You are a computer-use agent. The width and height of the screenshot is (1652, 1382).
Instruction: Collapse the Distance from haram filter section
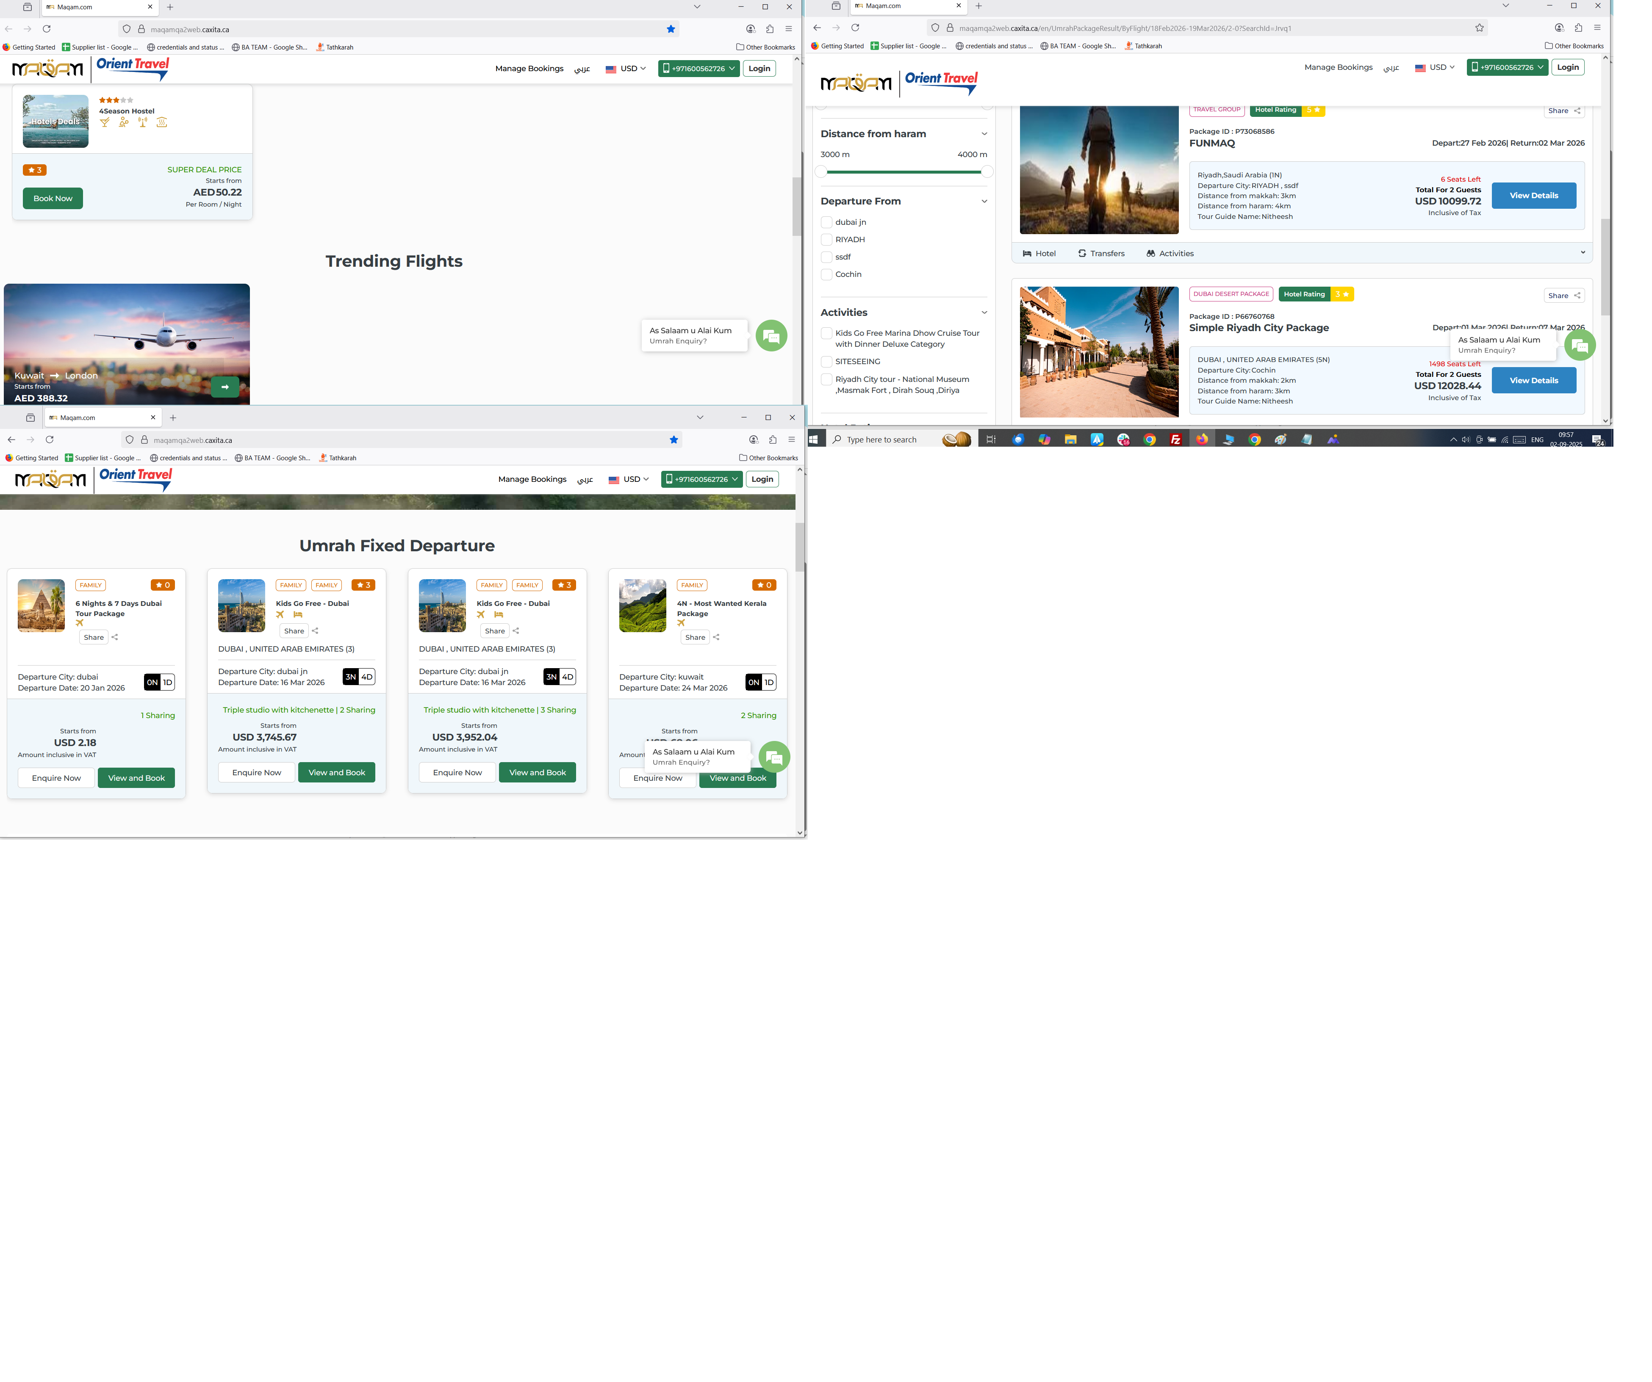click(983, 134)
